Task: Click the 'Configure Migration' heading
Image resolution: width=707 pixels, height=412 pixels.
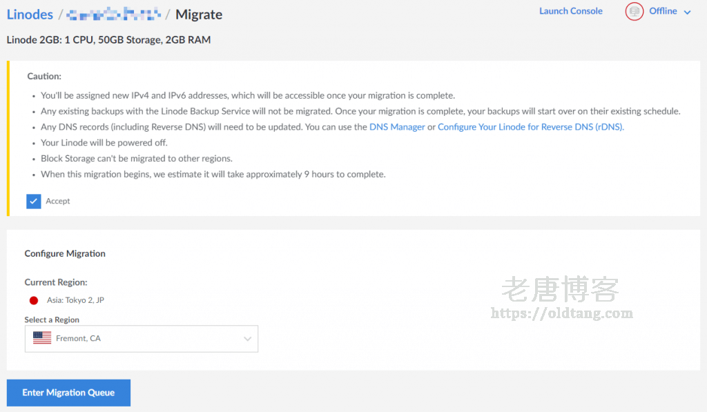Action: point(65,253)
